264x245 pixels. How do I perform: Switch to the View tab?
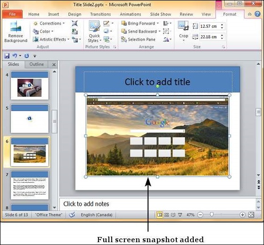coord(206,14)
